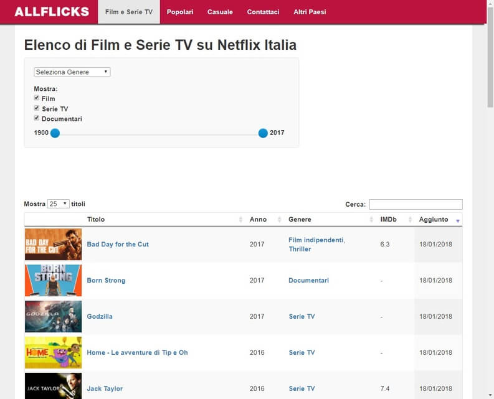Click the Thriller genre link
494x399 pixels.
(x=300, y=249)
